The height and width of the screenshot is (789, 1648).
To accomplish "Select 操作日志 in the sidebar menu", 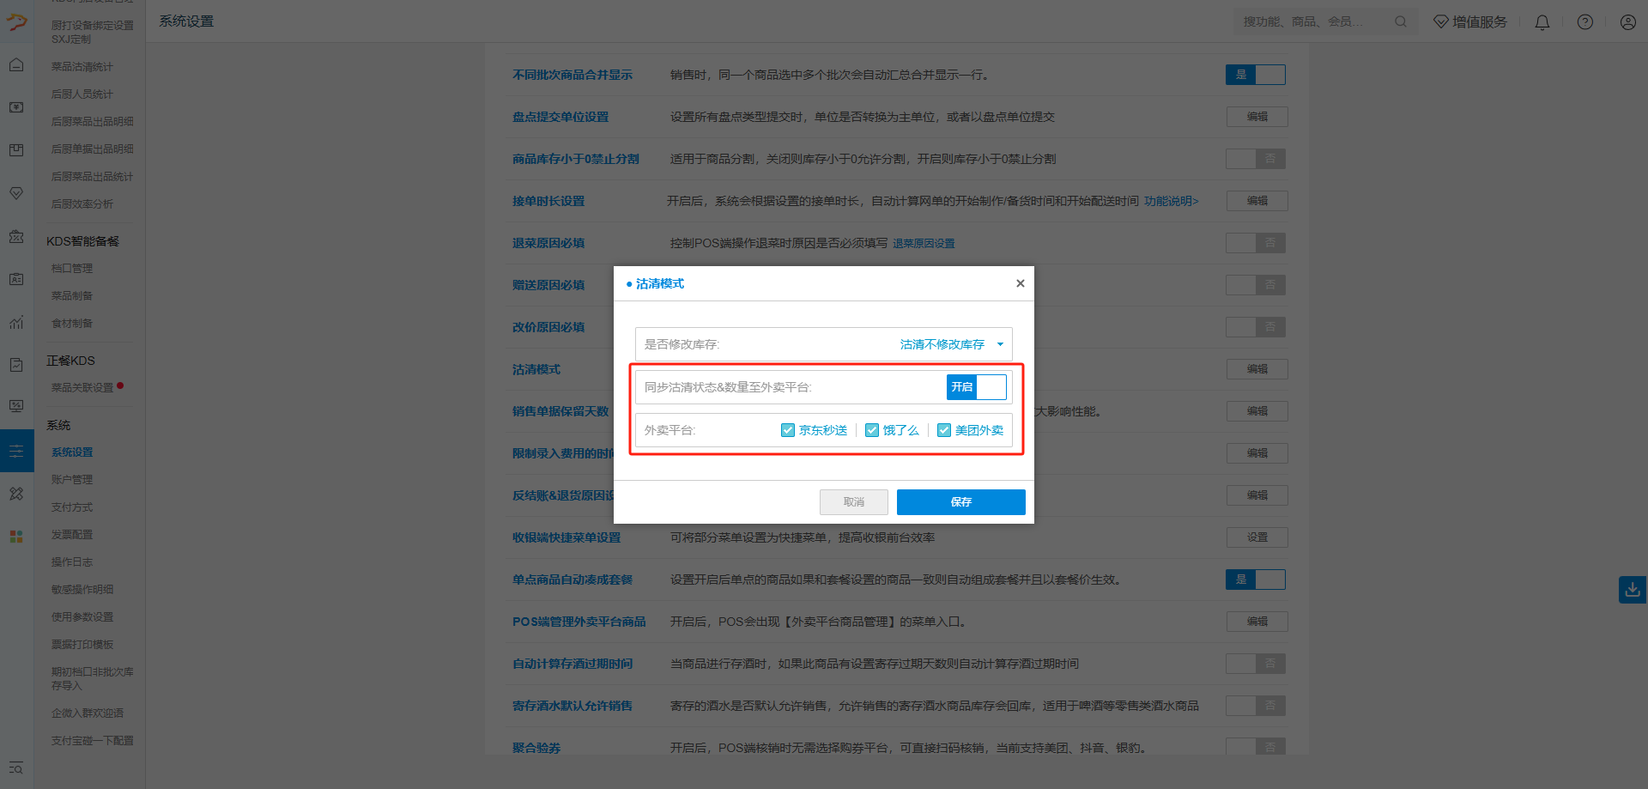I will [x=72, y=562].
